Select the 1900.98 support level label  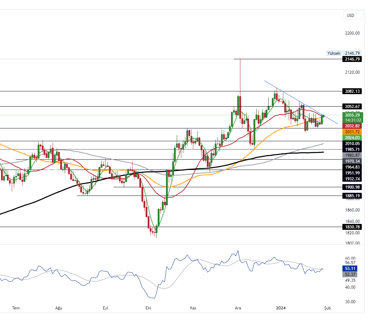tap(352, 187)
